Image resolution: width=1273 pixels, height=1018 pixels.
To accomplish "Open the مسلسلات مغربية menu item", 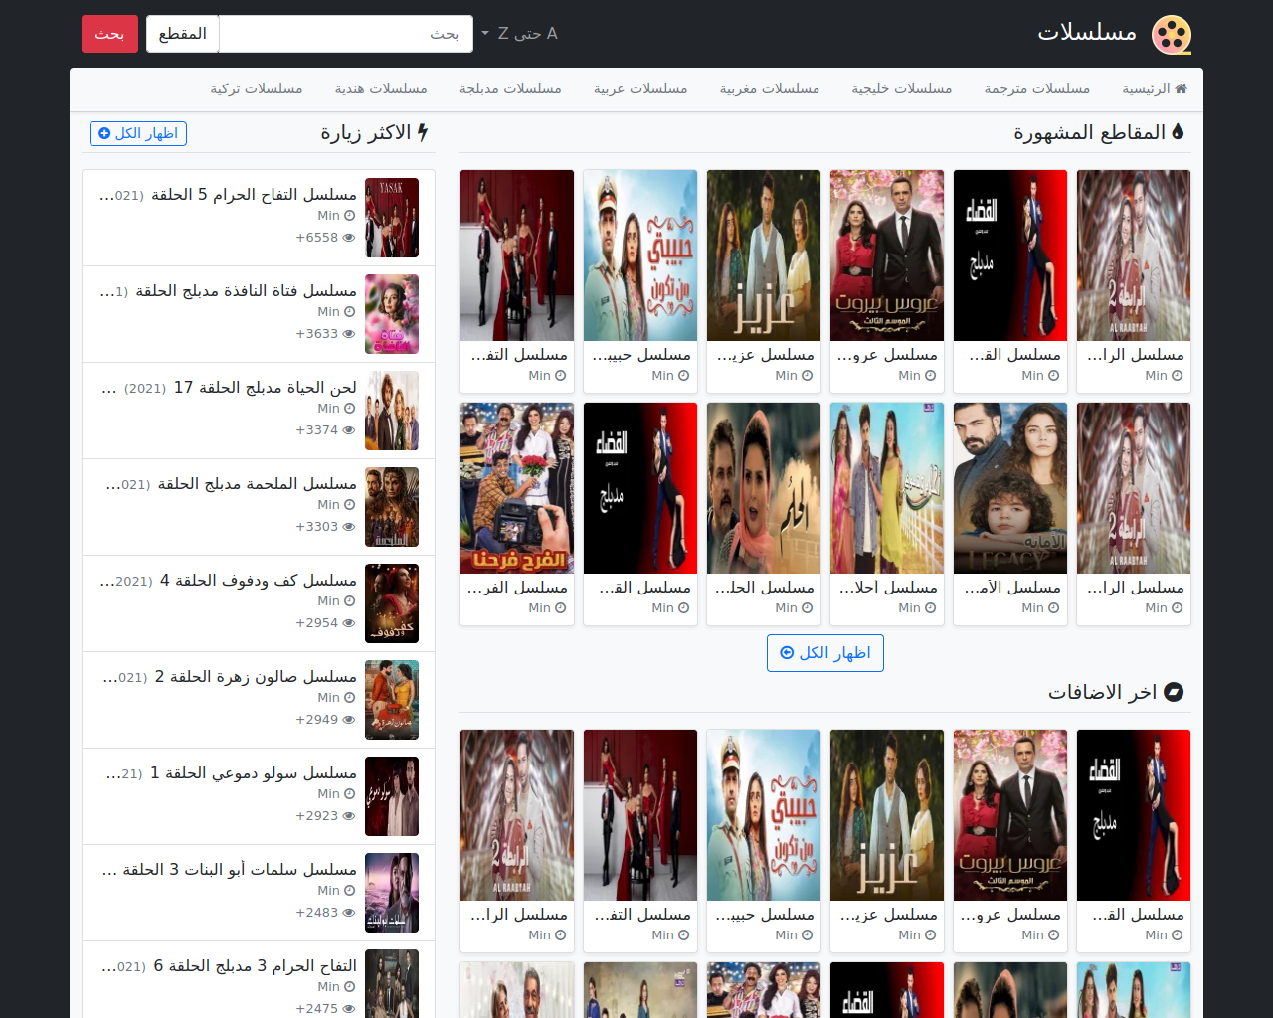I will (769, 88).
